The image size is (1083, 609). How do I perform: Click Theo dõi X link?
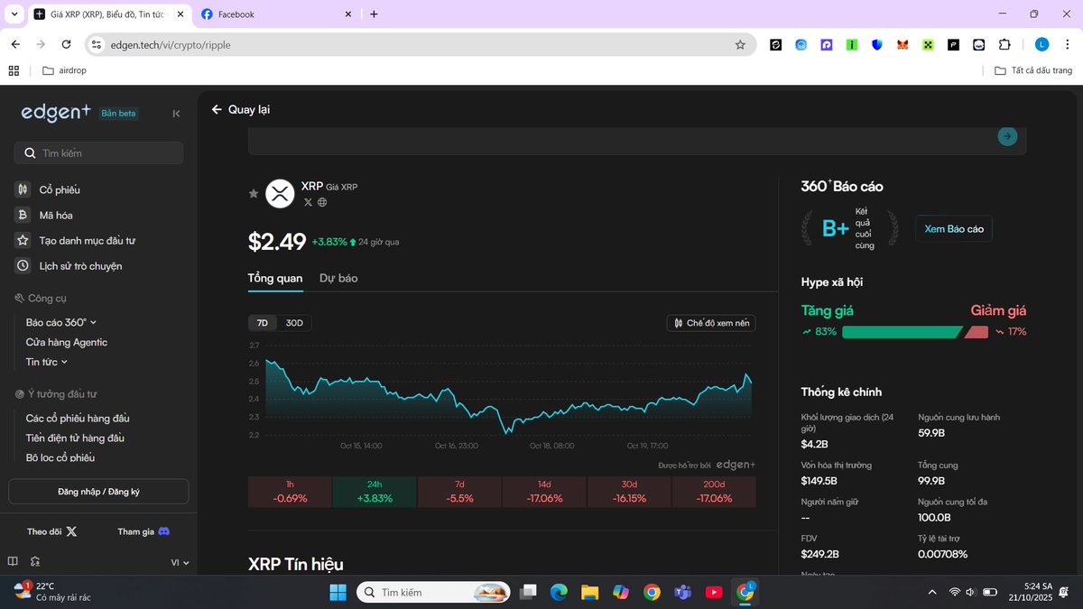(51, 531)
